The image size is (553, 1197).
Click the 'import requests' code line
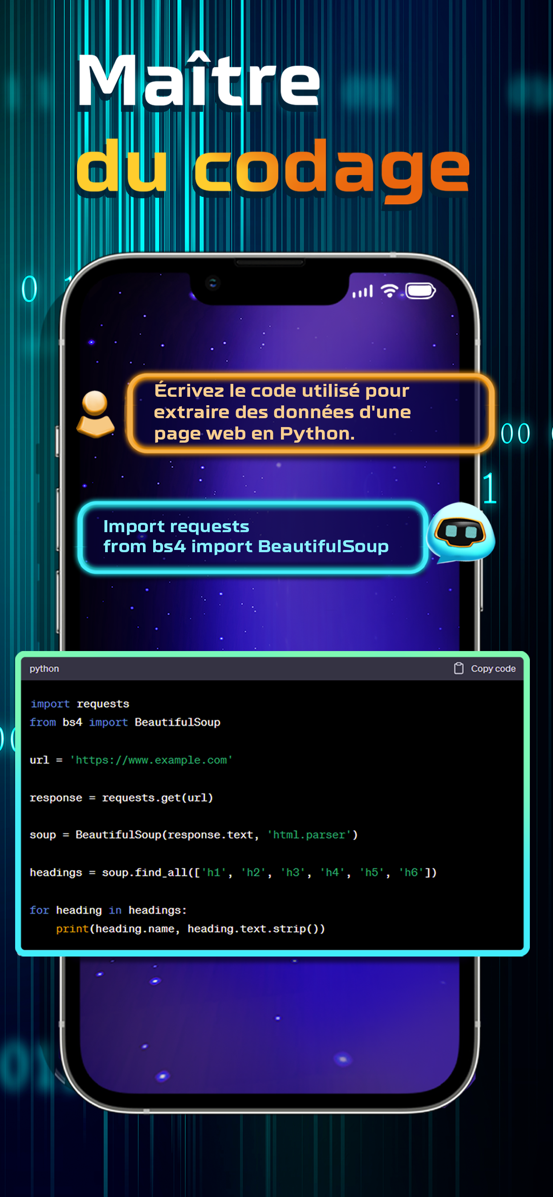click(80, 704)
